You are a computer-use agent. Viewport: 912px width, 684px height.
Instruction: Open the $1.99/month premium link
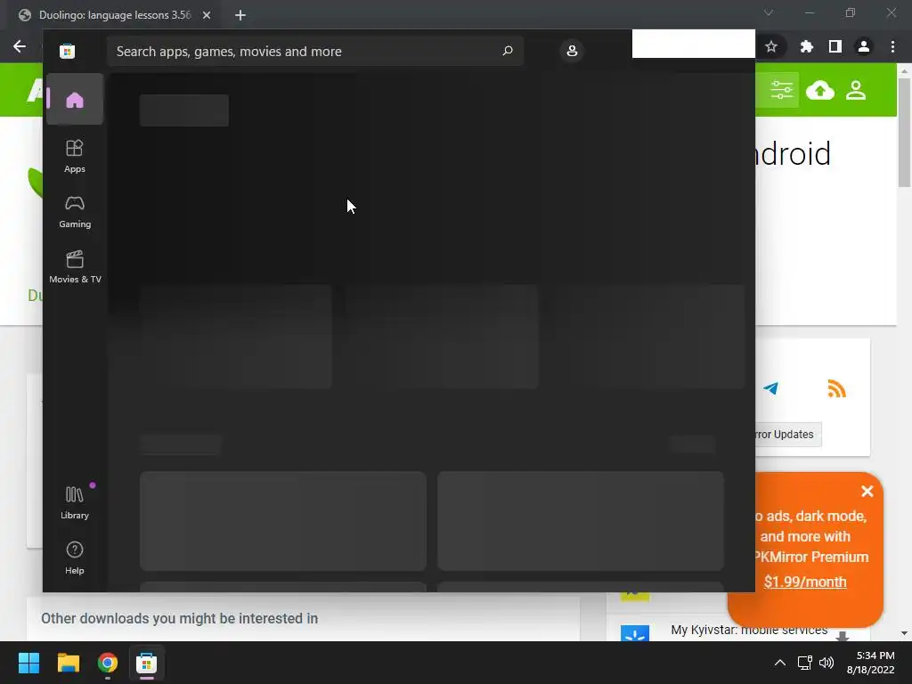[805, 582]
